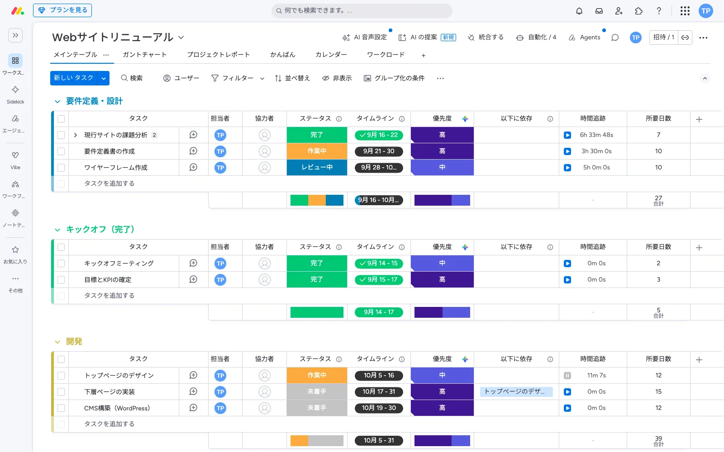Image resolution: width=724 pixels, height=452 pixels.
Task: Open the 新しいタスク dropdown arrow
Action: click(x=104, y=78)
